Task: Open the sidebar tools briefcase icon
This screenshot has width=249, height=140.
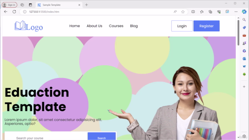Action: pyautogui.click(x=244, y=35)
